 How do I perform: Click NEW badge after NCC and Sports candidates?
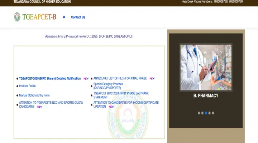click(x=40, y=107)
